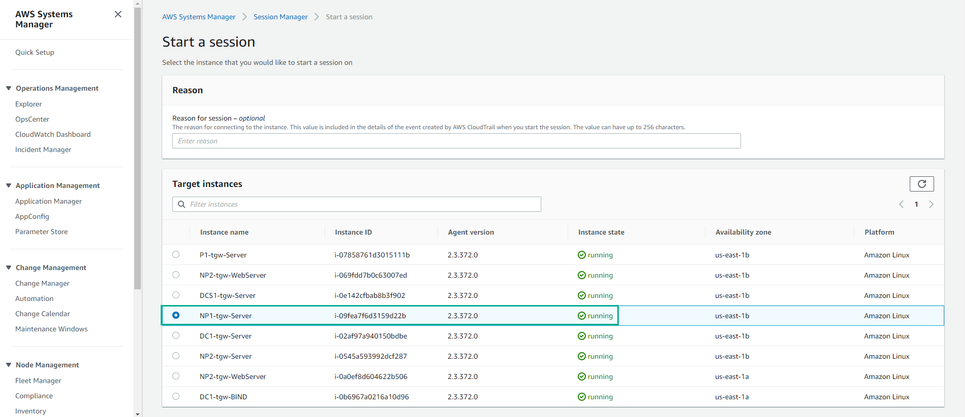
Task: Open Maintenance Windows
Action: pyautogui.click(x=51, y=329)
